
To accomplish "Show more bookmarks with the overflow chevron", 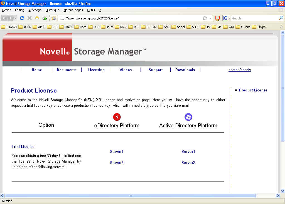I will tap(281, 27).
